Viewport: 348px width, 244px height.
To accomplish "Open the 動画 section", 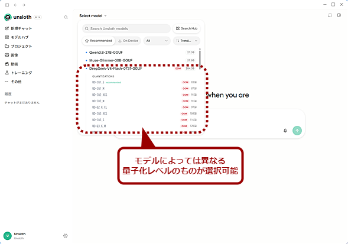I will point(11,64).
